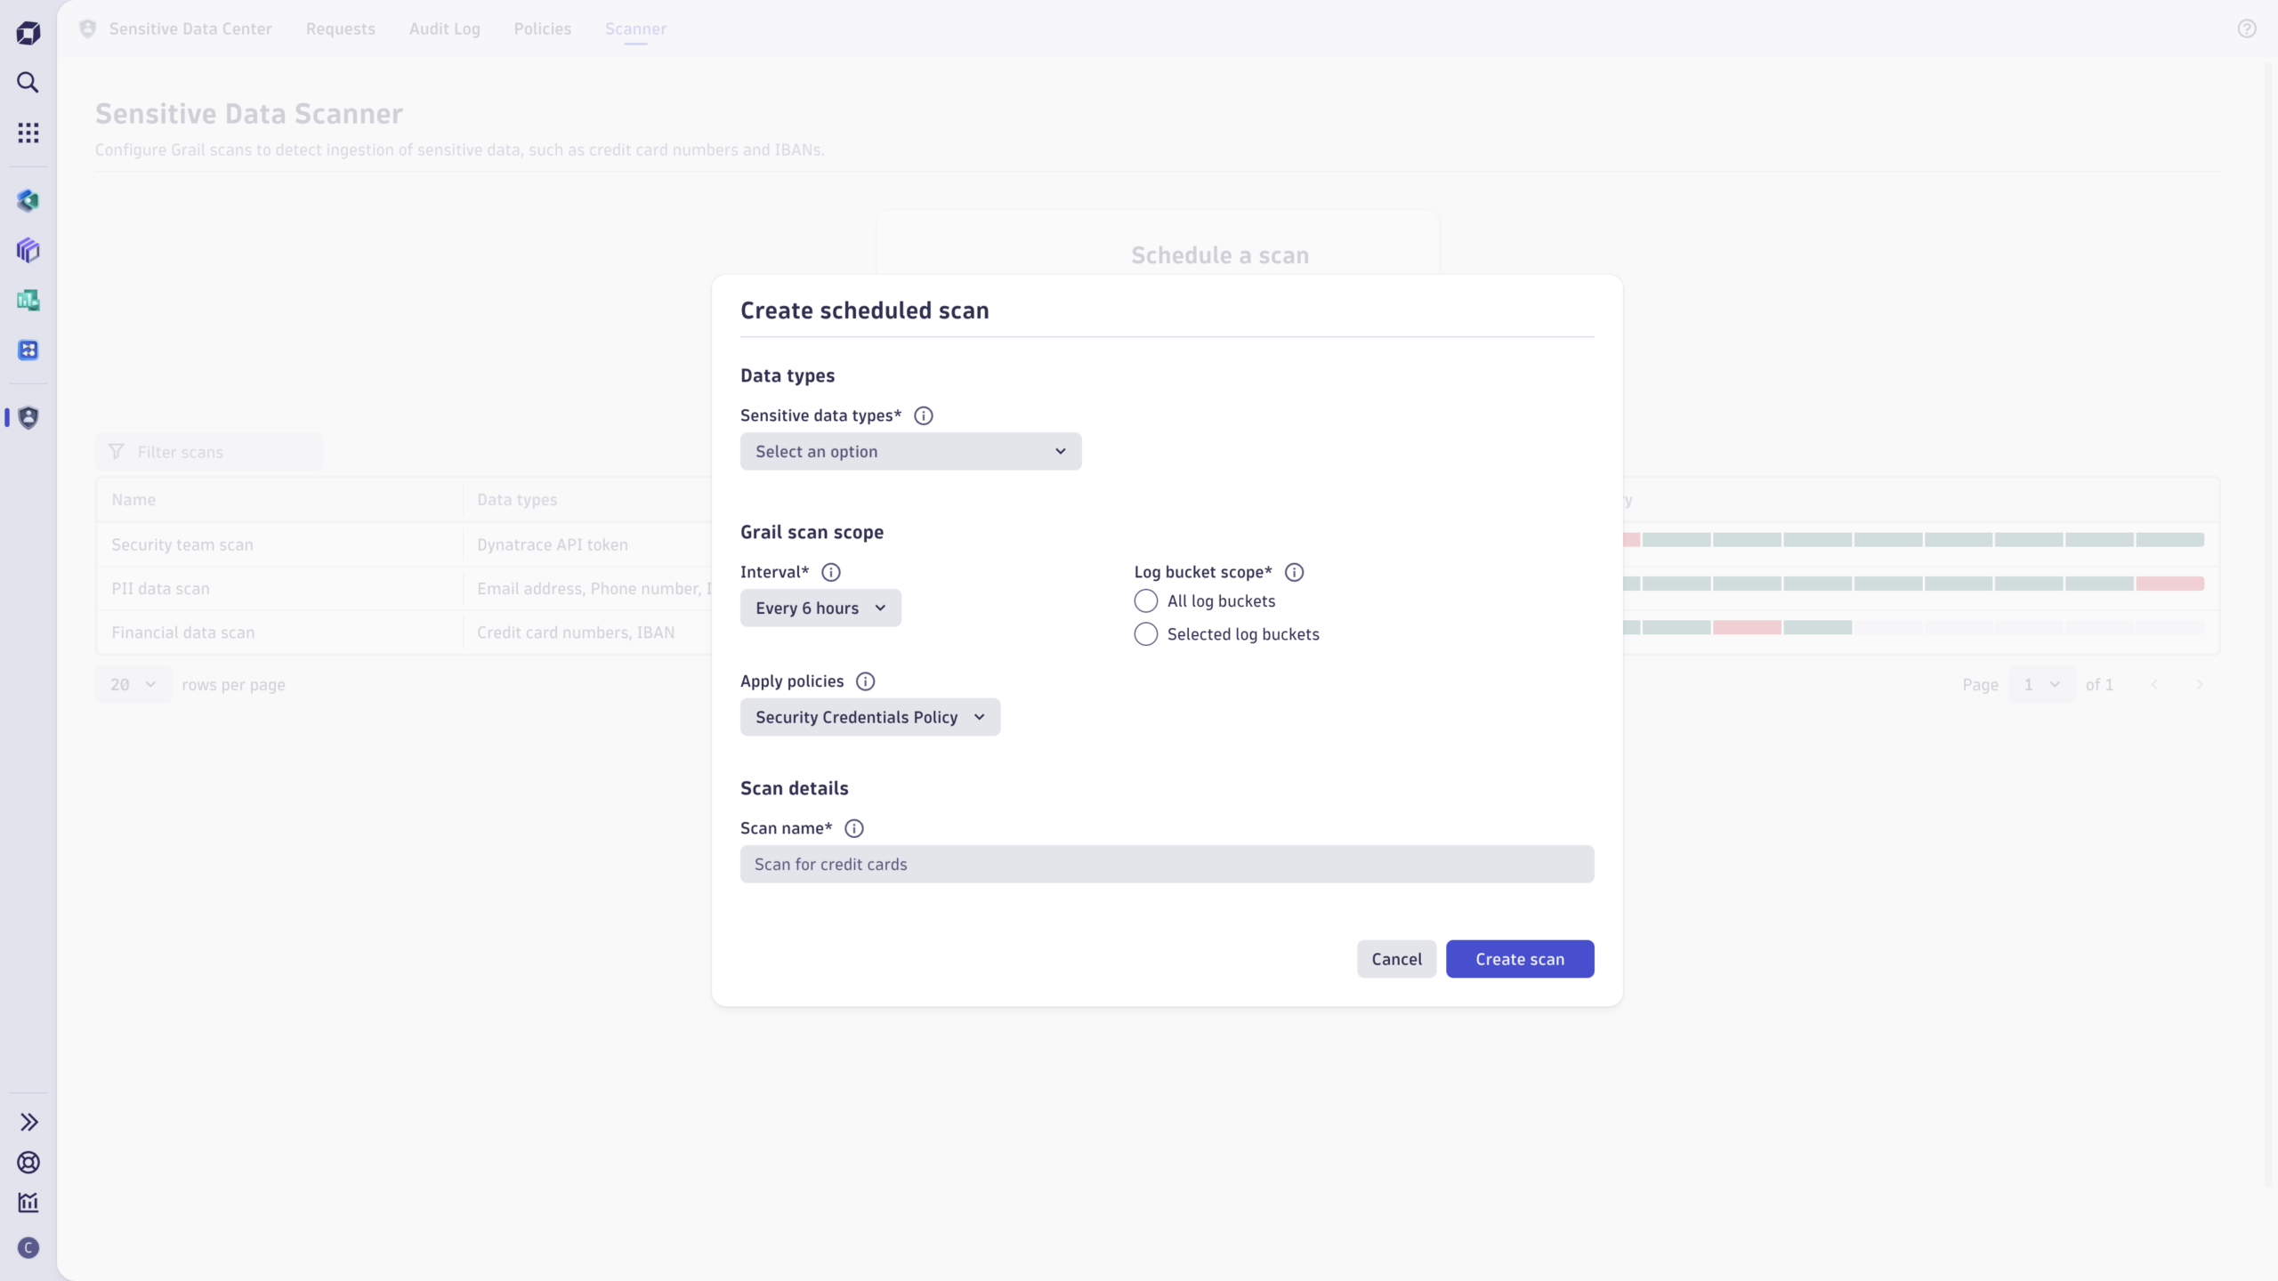Open the shield privacy app in sidebar
Viewport: 2278px width, 1281px height.
click(x=28, y=417)
